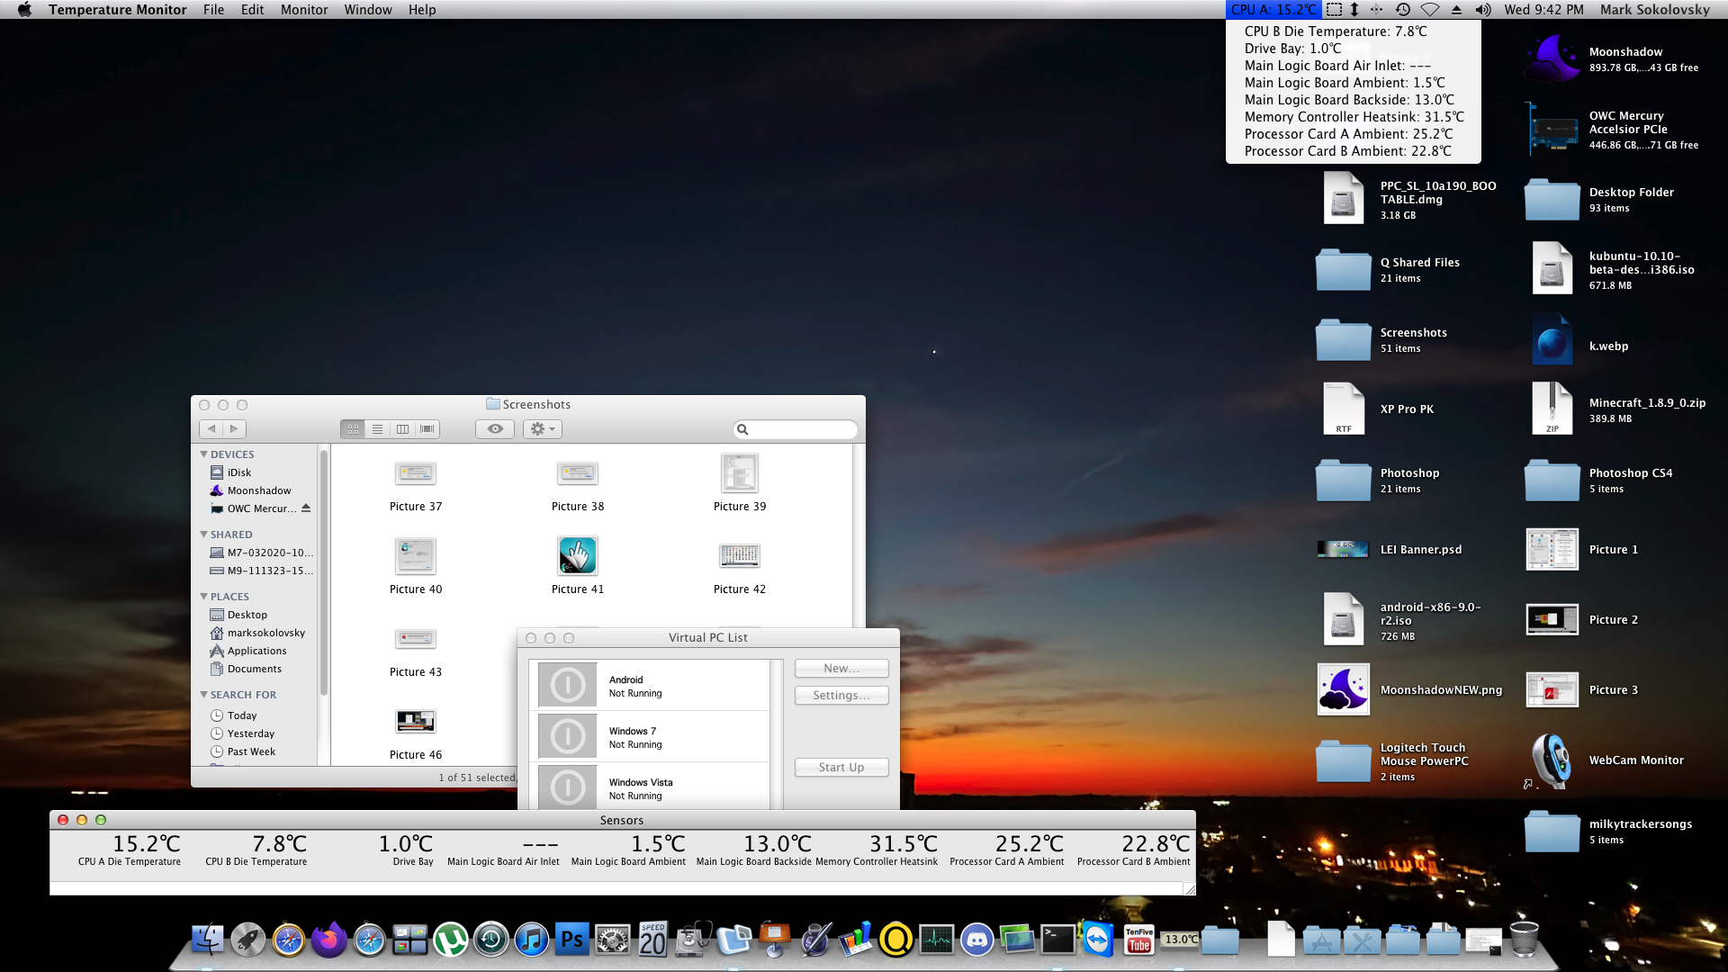Open the Finder action gear dropdown
This screenshot has height=972, width=1728.
click(x=542, y=429)
